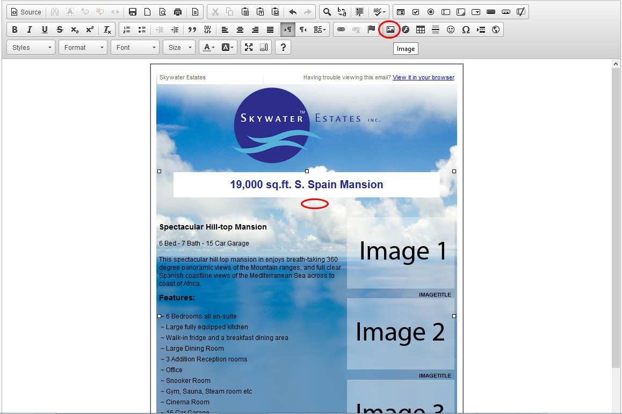Insert a form Button element
Image resolution: width=622 pixels, height=414 pixels.
[x=491, y=12]
